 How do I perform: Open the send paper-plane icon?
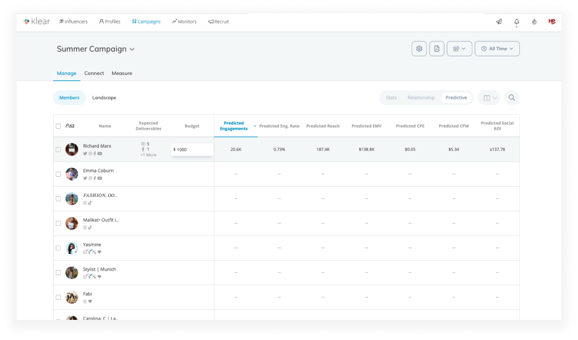pos(499,22)
